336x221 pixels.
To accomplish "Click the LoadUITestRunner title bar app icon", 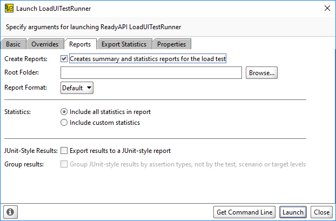I will click(9, 8).
